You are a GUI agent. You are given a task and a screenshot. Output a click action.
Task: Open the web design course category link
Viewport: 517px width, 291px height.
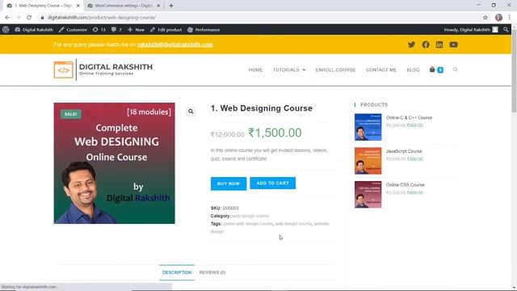pos(250,216)
